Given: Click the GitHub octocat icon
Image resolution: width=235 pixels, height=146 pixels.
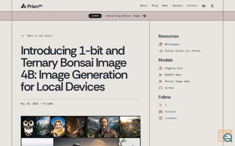Looking at the screenshot, I should [160, 88].
